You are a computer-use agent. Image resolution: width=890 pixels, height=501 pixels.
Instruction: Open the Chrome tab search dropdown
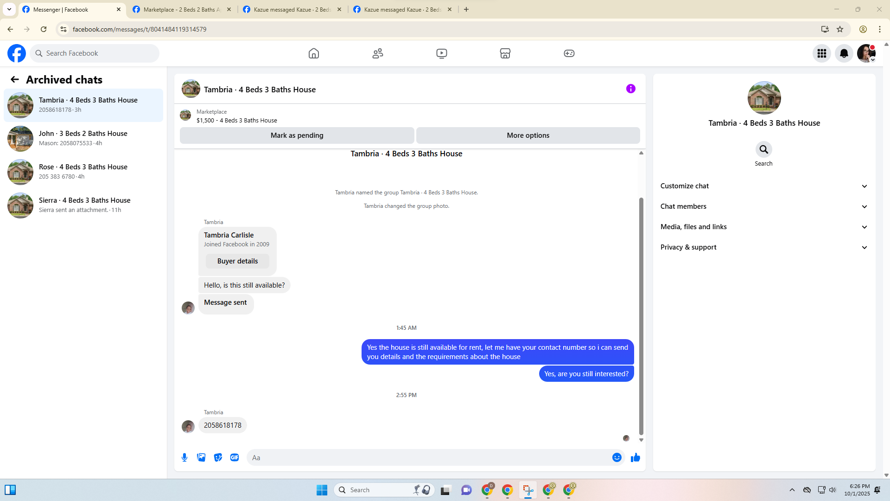tap(9, 9)
